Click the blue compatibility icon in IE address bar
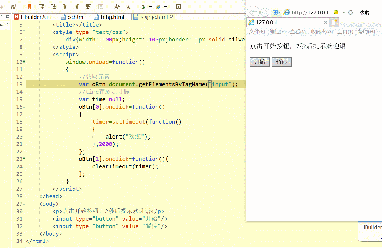 coord(275,12)
